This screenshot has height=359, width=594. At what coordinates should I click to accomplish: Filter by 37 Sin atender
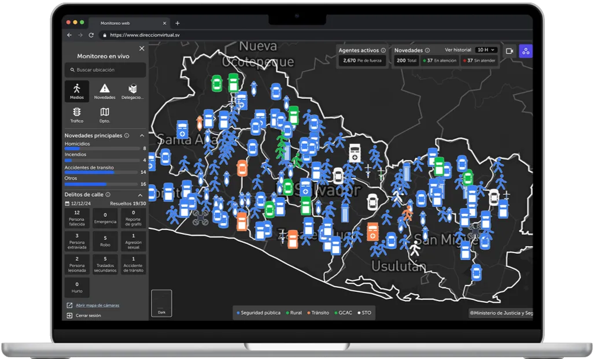[x=479, y=61]
